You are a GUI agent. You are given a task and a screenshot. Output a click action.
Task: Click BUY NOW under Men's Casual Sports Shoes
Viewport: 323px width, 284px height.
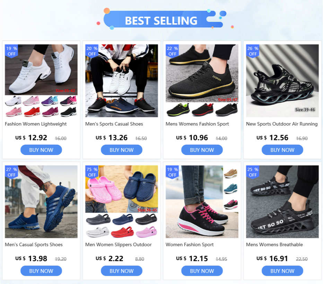tap(41, 271)
